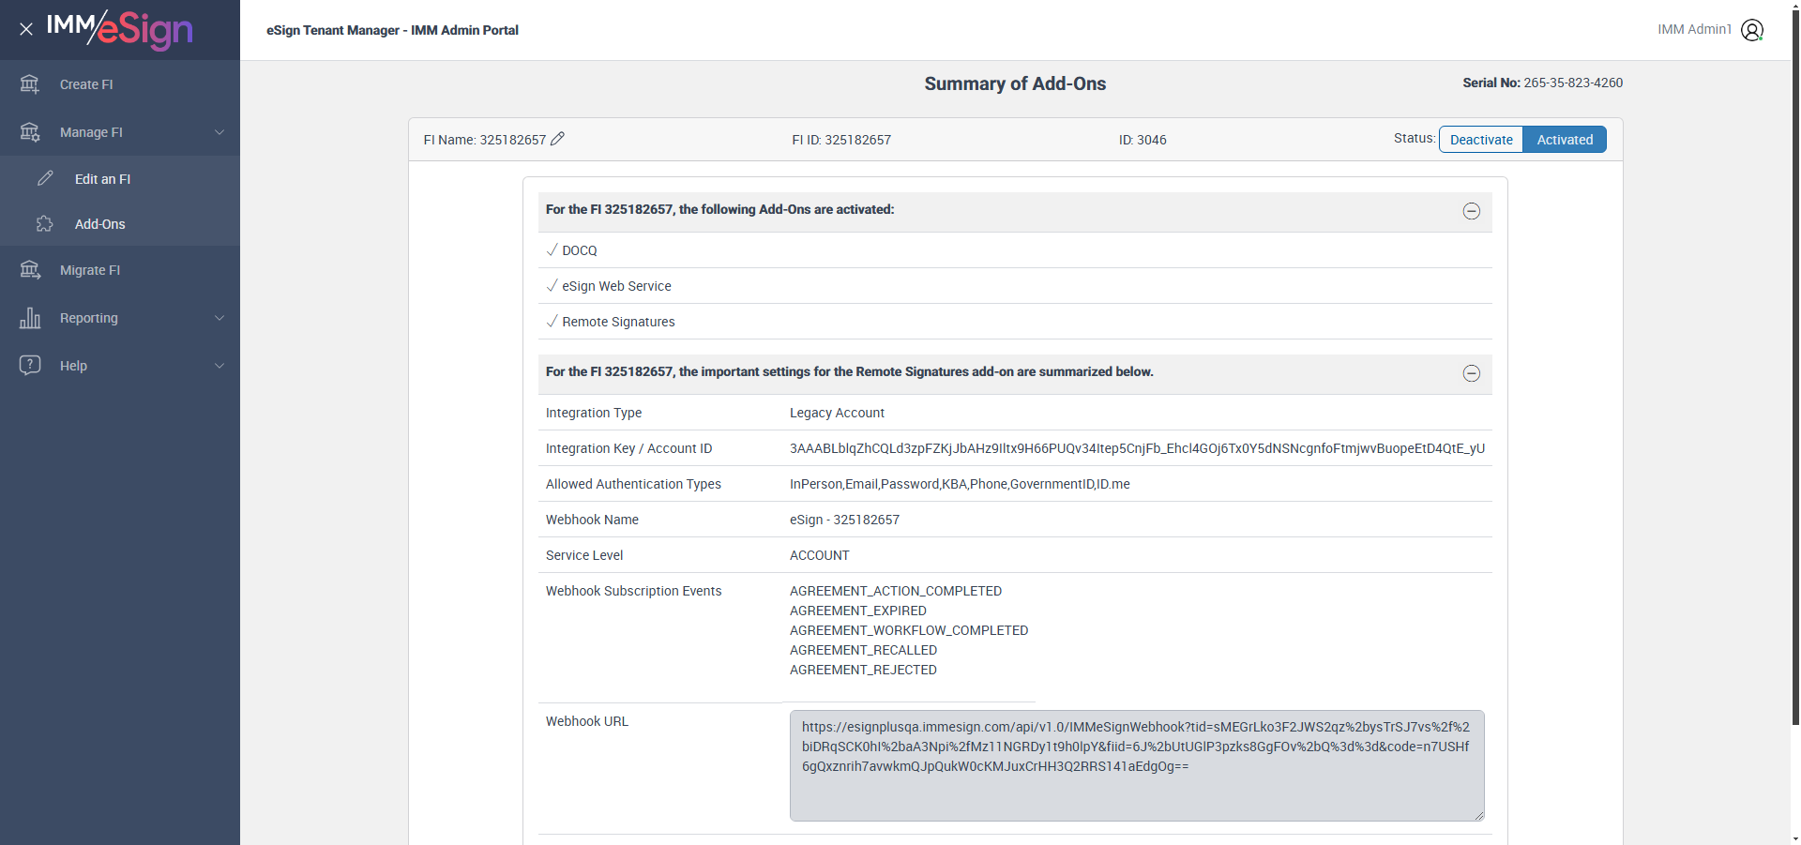Set status to Activated
Image resolution: width=1801 pixels, height=845 pixels.
1564,140
